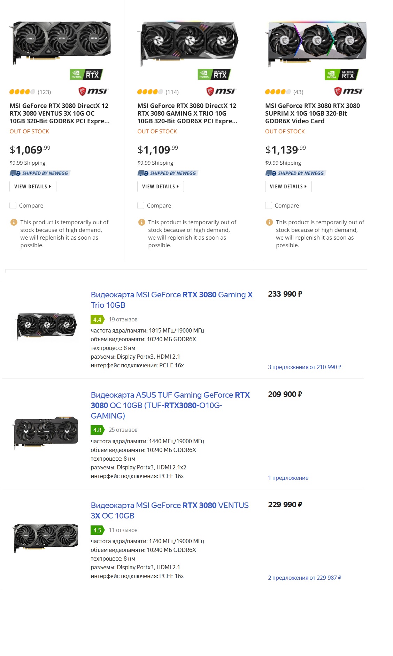Open Видеокарта MSI GeForce RTX 3080 Gaming X Trio link
The width and height of the screenshot is (393, 656).
click(x=172, y=300)
